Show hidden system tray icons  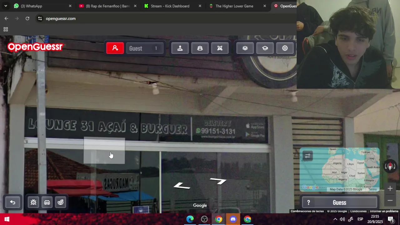(335, 219)
